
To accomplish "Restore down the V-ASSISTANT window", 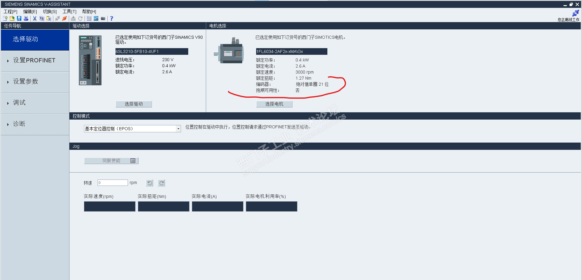I will tap(571, 5).
